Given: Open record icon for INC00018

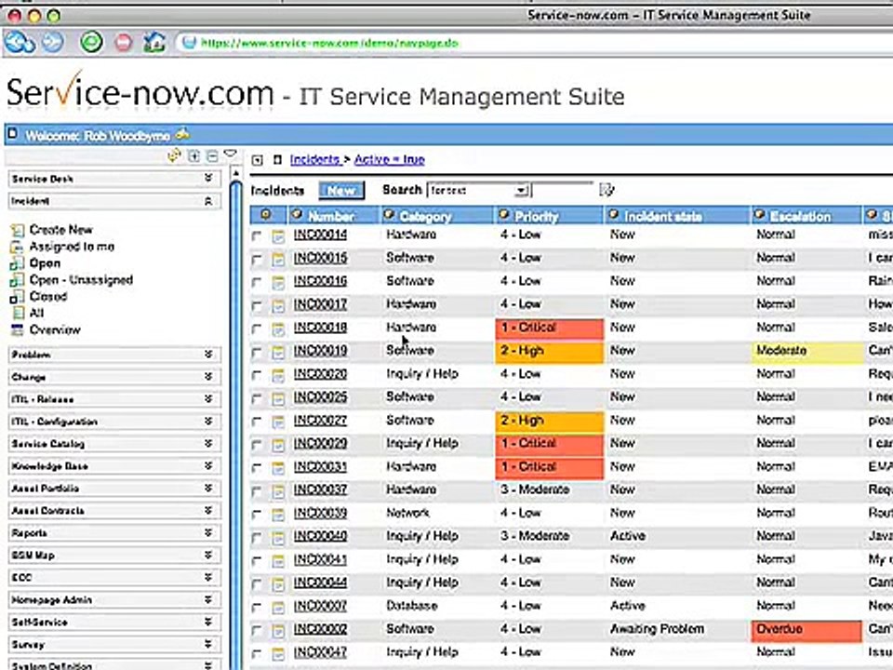Looking at the screenshot, I should [278, 328].
